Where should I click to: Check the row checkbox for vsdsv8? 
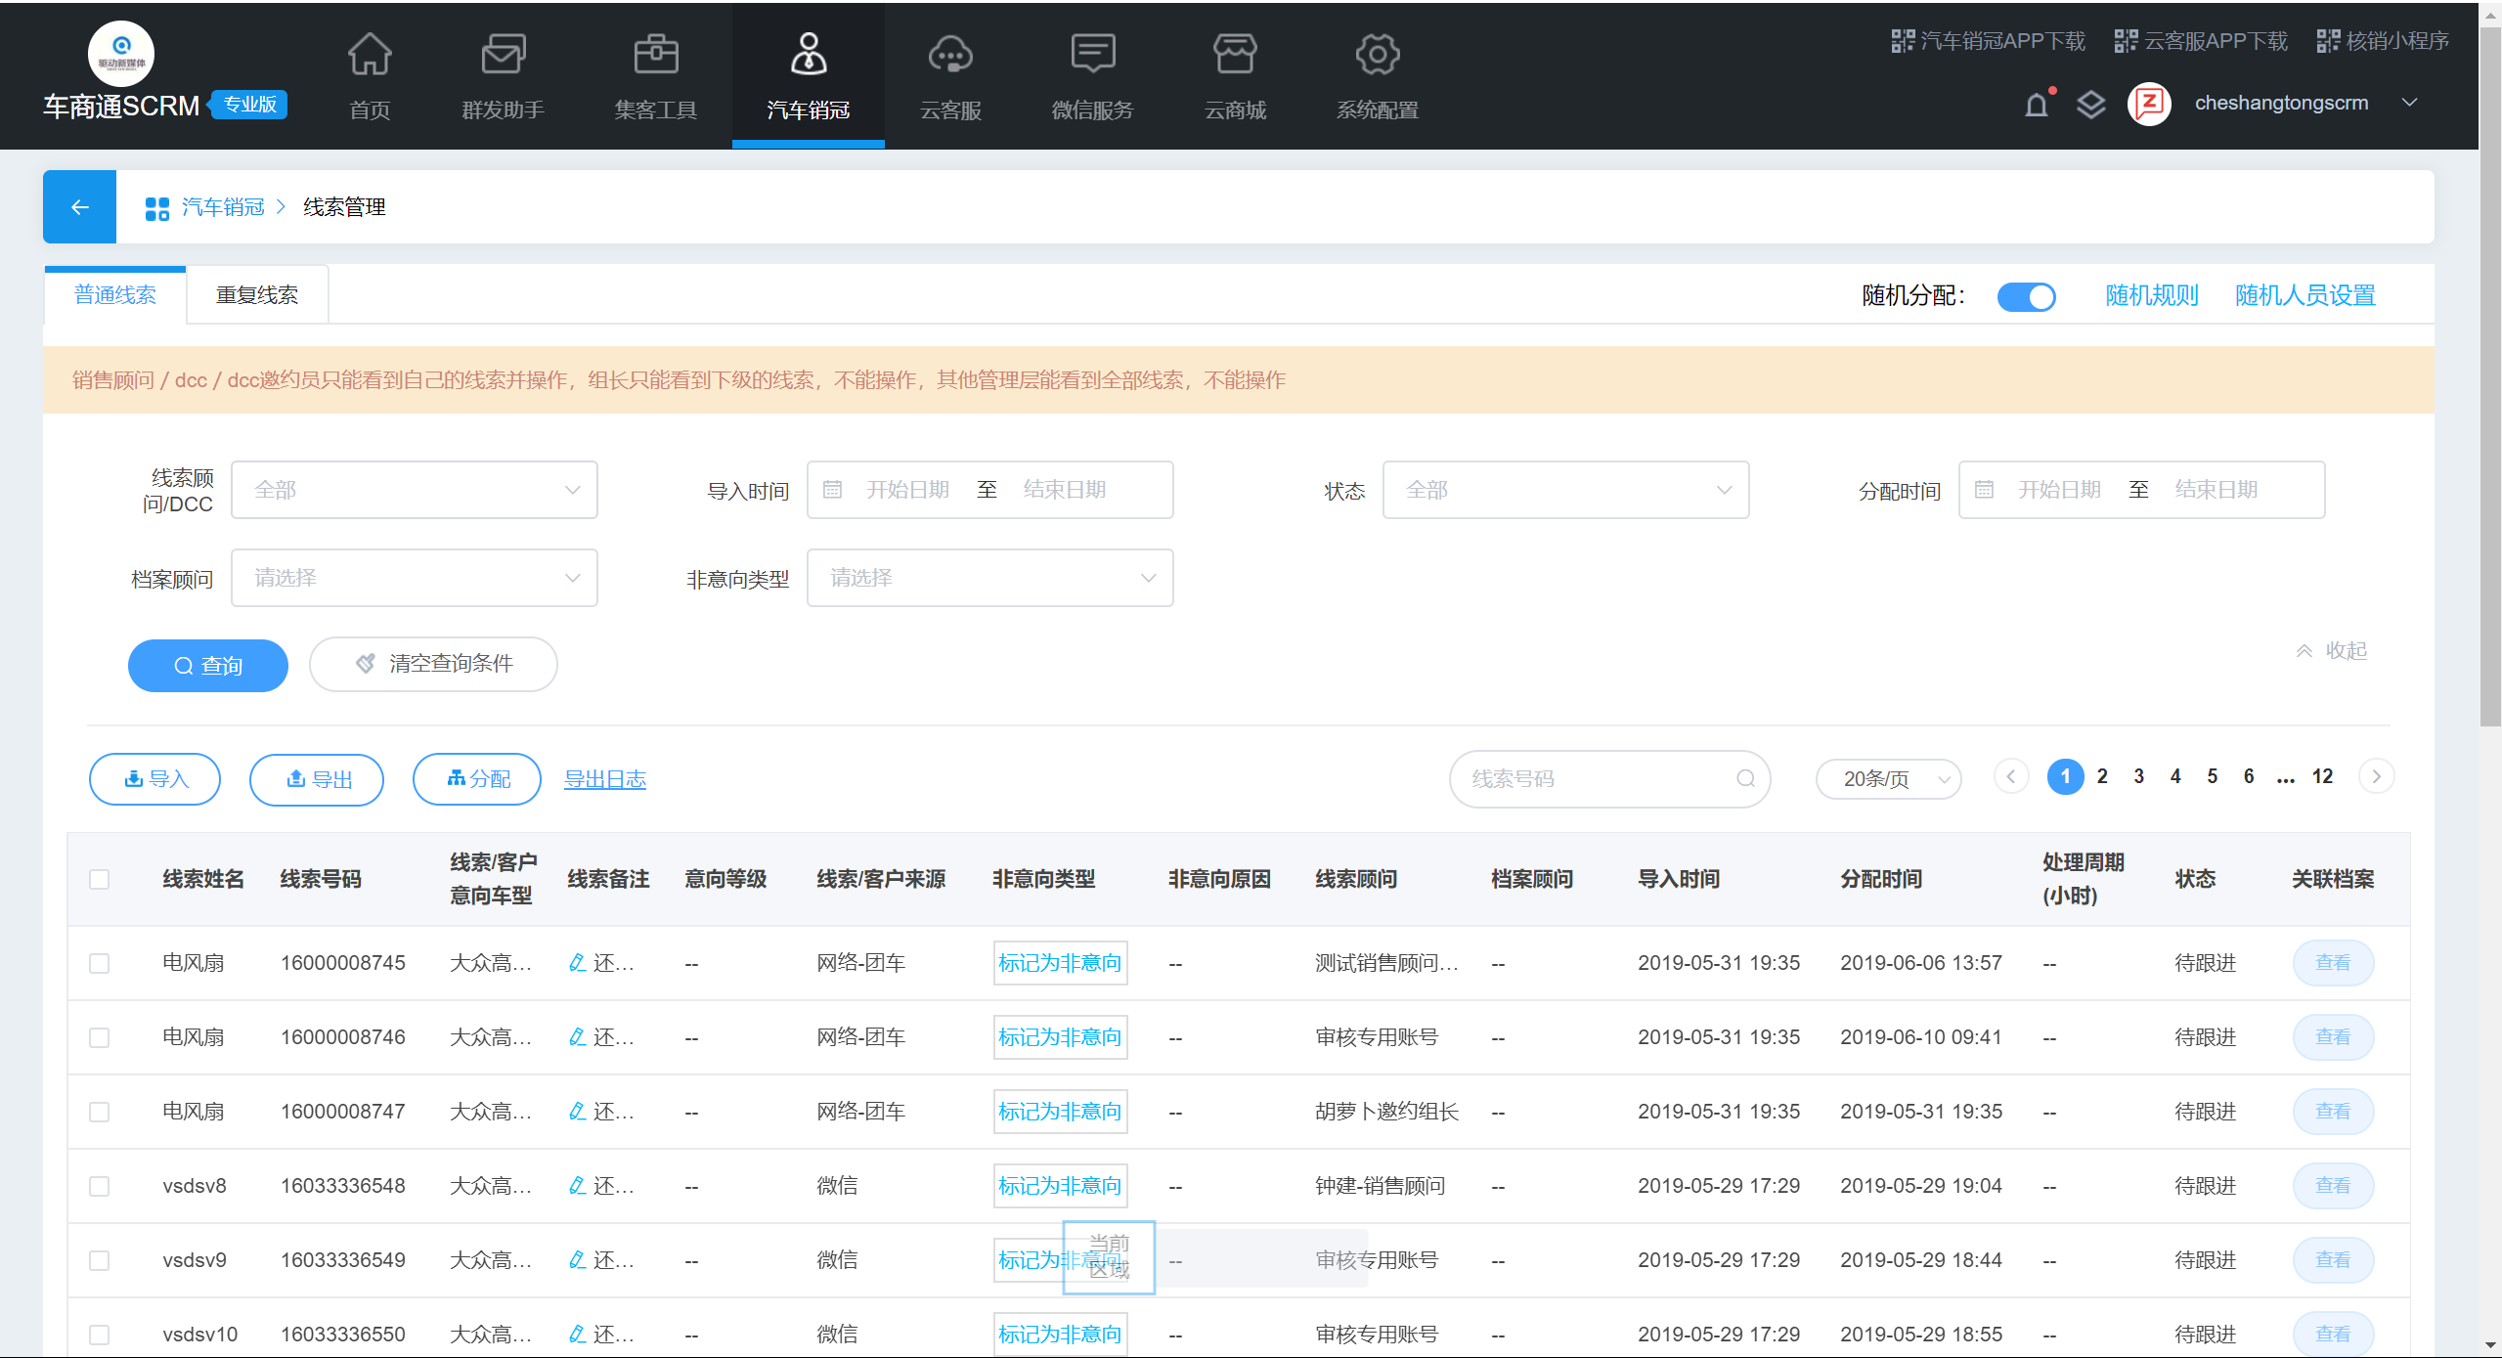pyautogui.click(x=99, y=1186)
